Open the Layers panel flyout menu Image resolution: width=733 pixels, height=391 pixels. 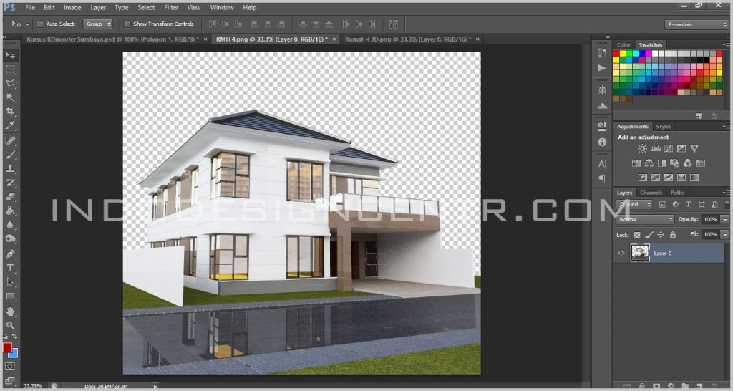726,192
